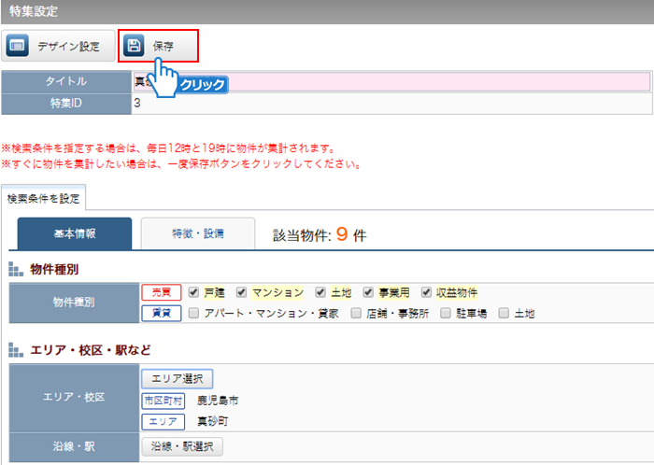Click the design settings panel icon
The image size is (654, 465).
pyautogui.click(x=18, y=46)
